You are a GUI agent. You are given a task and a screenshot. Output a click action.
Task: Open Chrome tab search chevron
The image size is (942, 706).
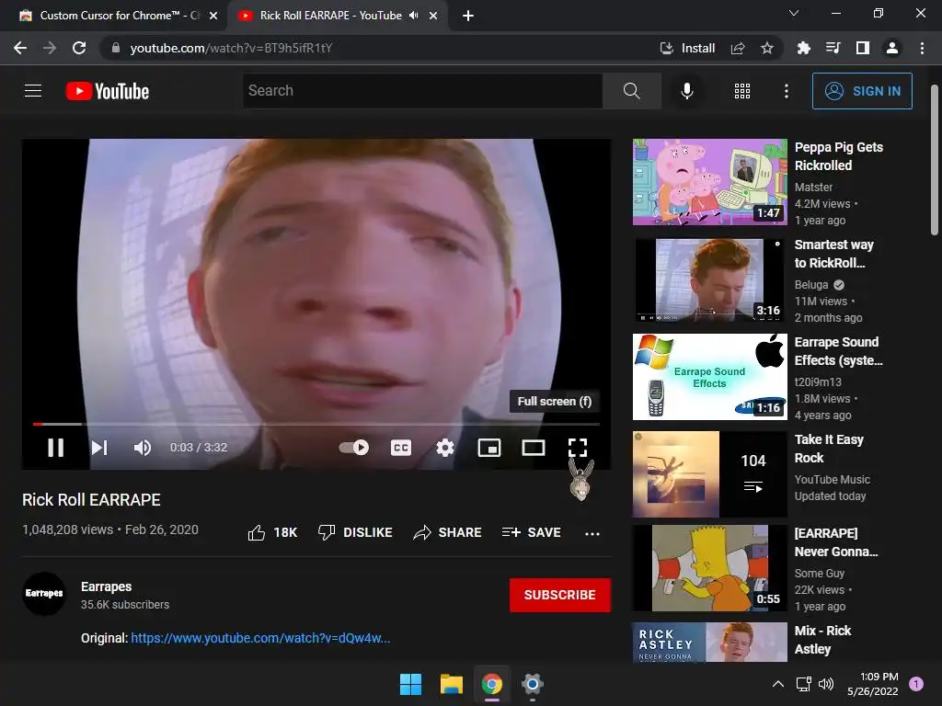click(x=794, y=13)
